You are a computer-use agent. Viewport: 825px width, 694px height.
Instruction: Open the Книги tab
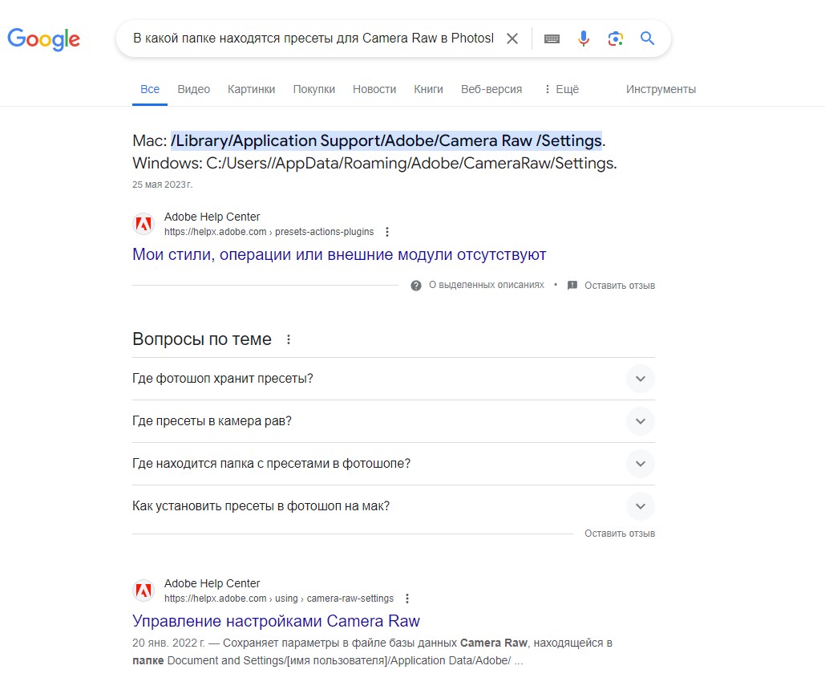tap(428, 89)
